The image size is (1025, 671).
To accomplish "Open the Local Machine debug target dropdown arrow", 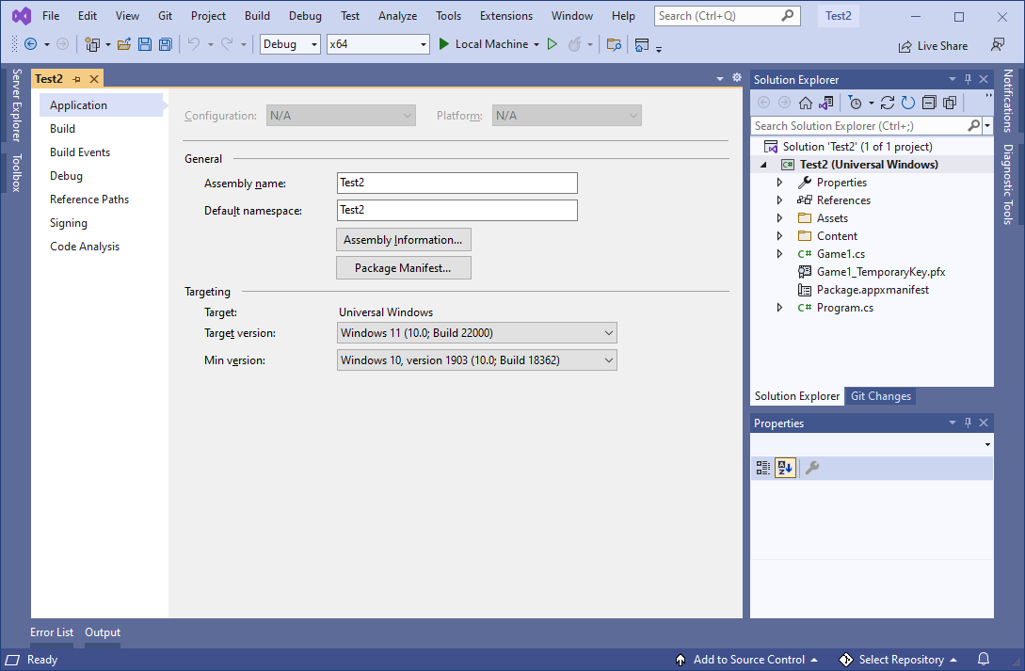I will (x=537, y=44).
